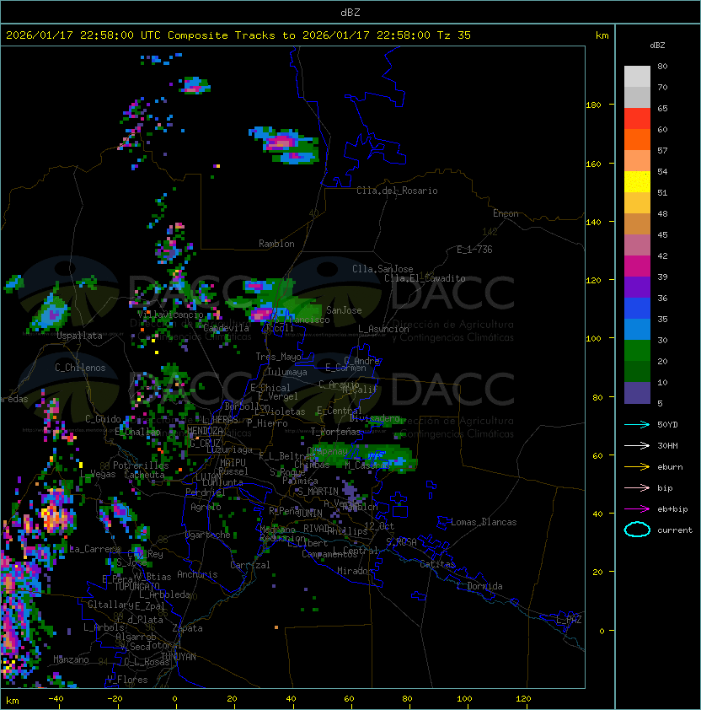This screenshot has width=701, height=710.
Task: Click the 'Agrelo' map label
Action: point(206,507)
